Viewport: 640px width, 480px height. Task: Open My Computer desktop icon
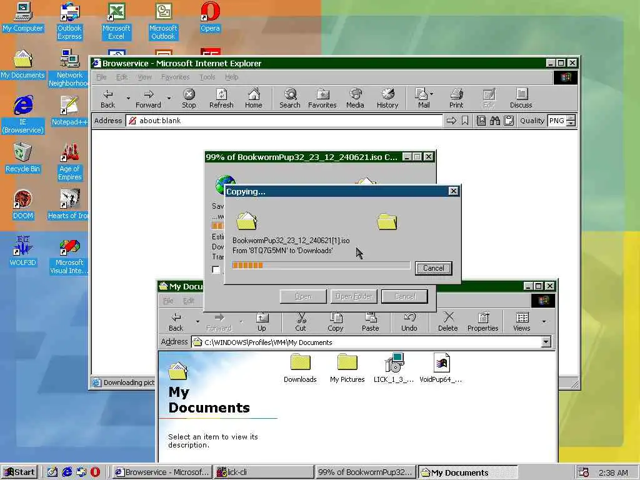[23, 17]
